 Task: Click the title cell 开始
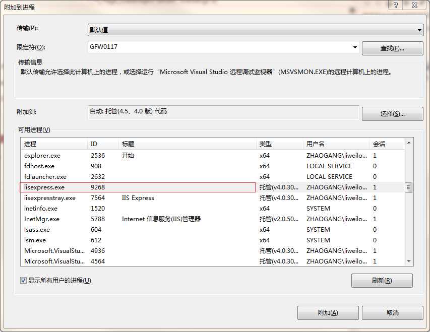pos(128,156)
